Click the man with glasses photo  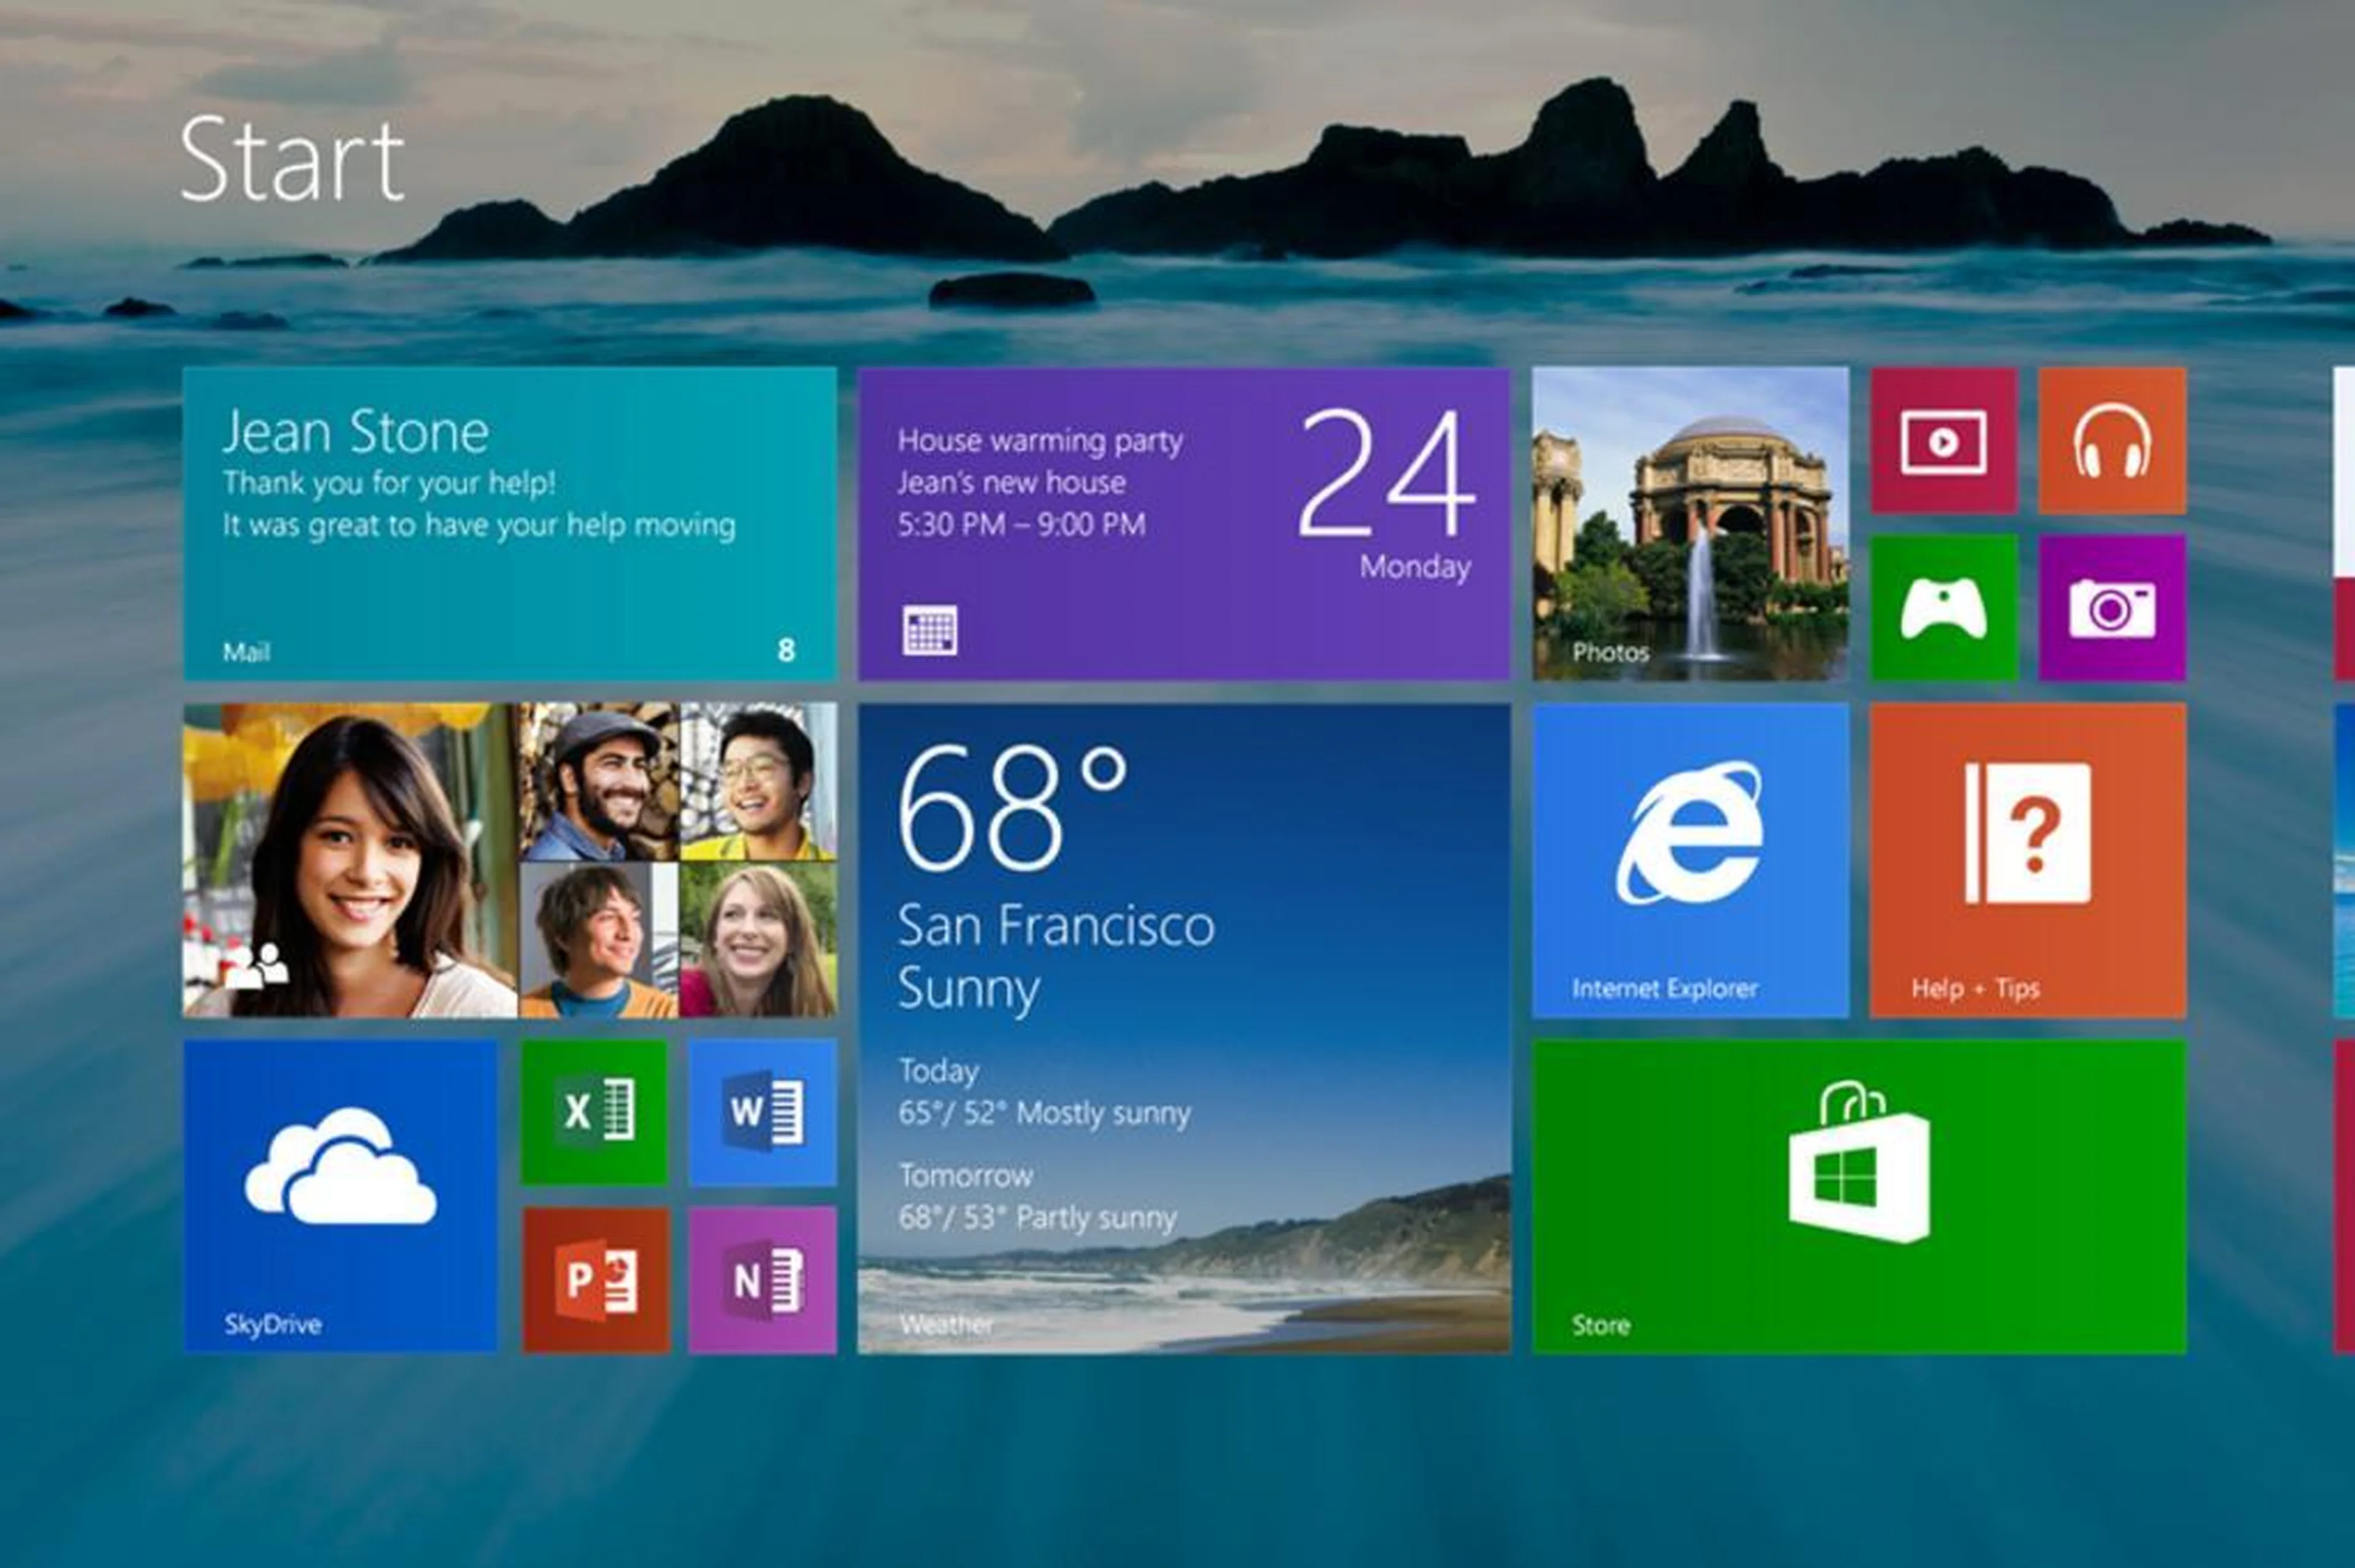(758, 782)
